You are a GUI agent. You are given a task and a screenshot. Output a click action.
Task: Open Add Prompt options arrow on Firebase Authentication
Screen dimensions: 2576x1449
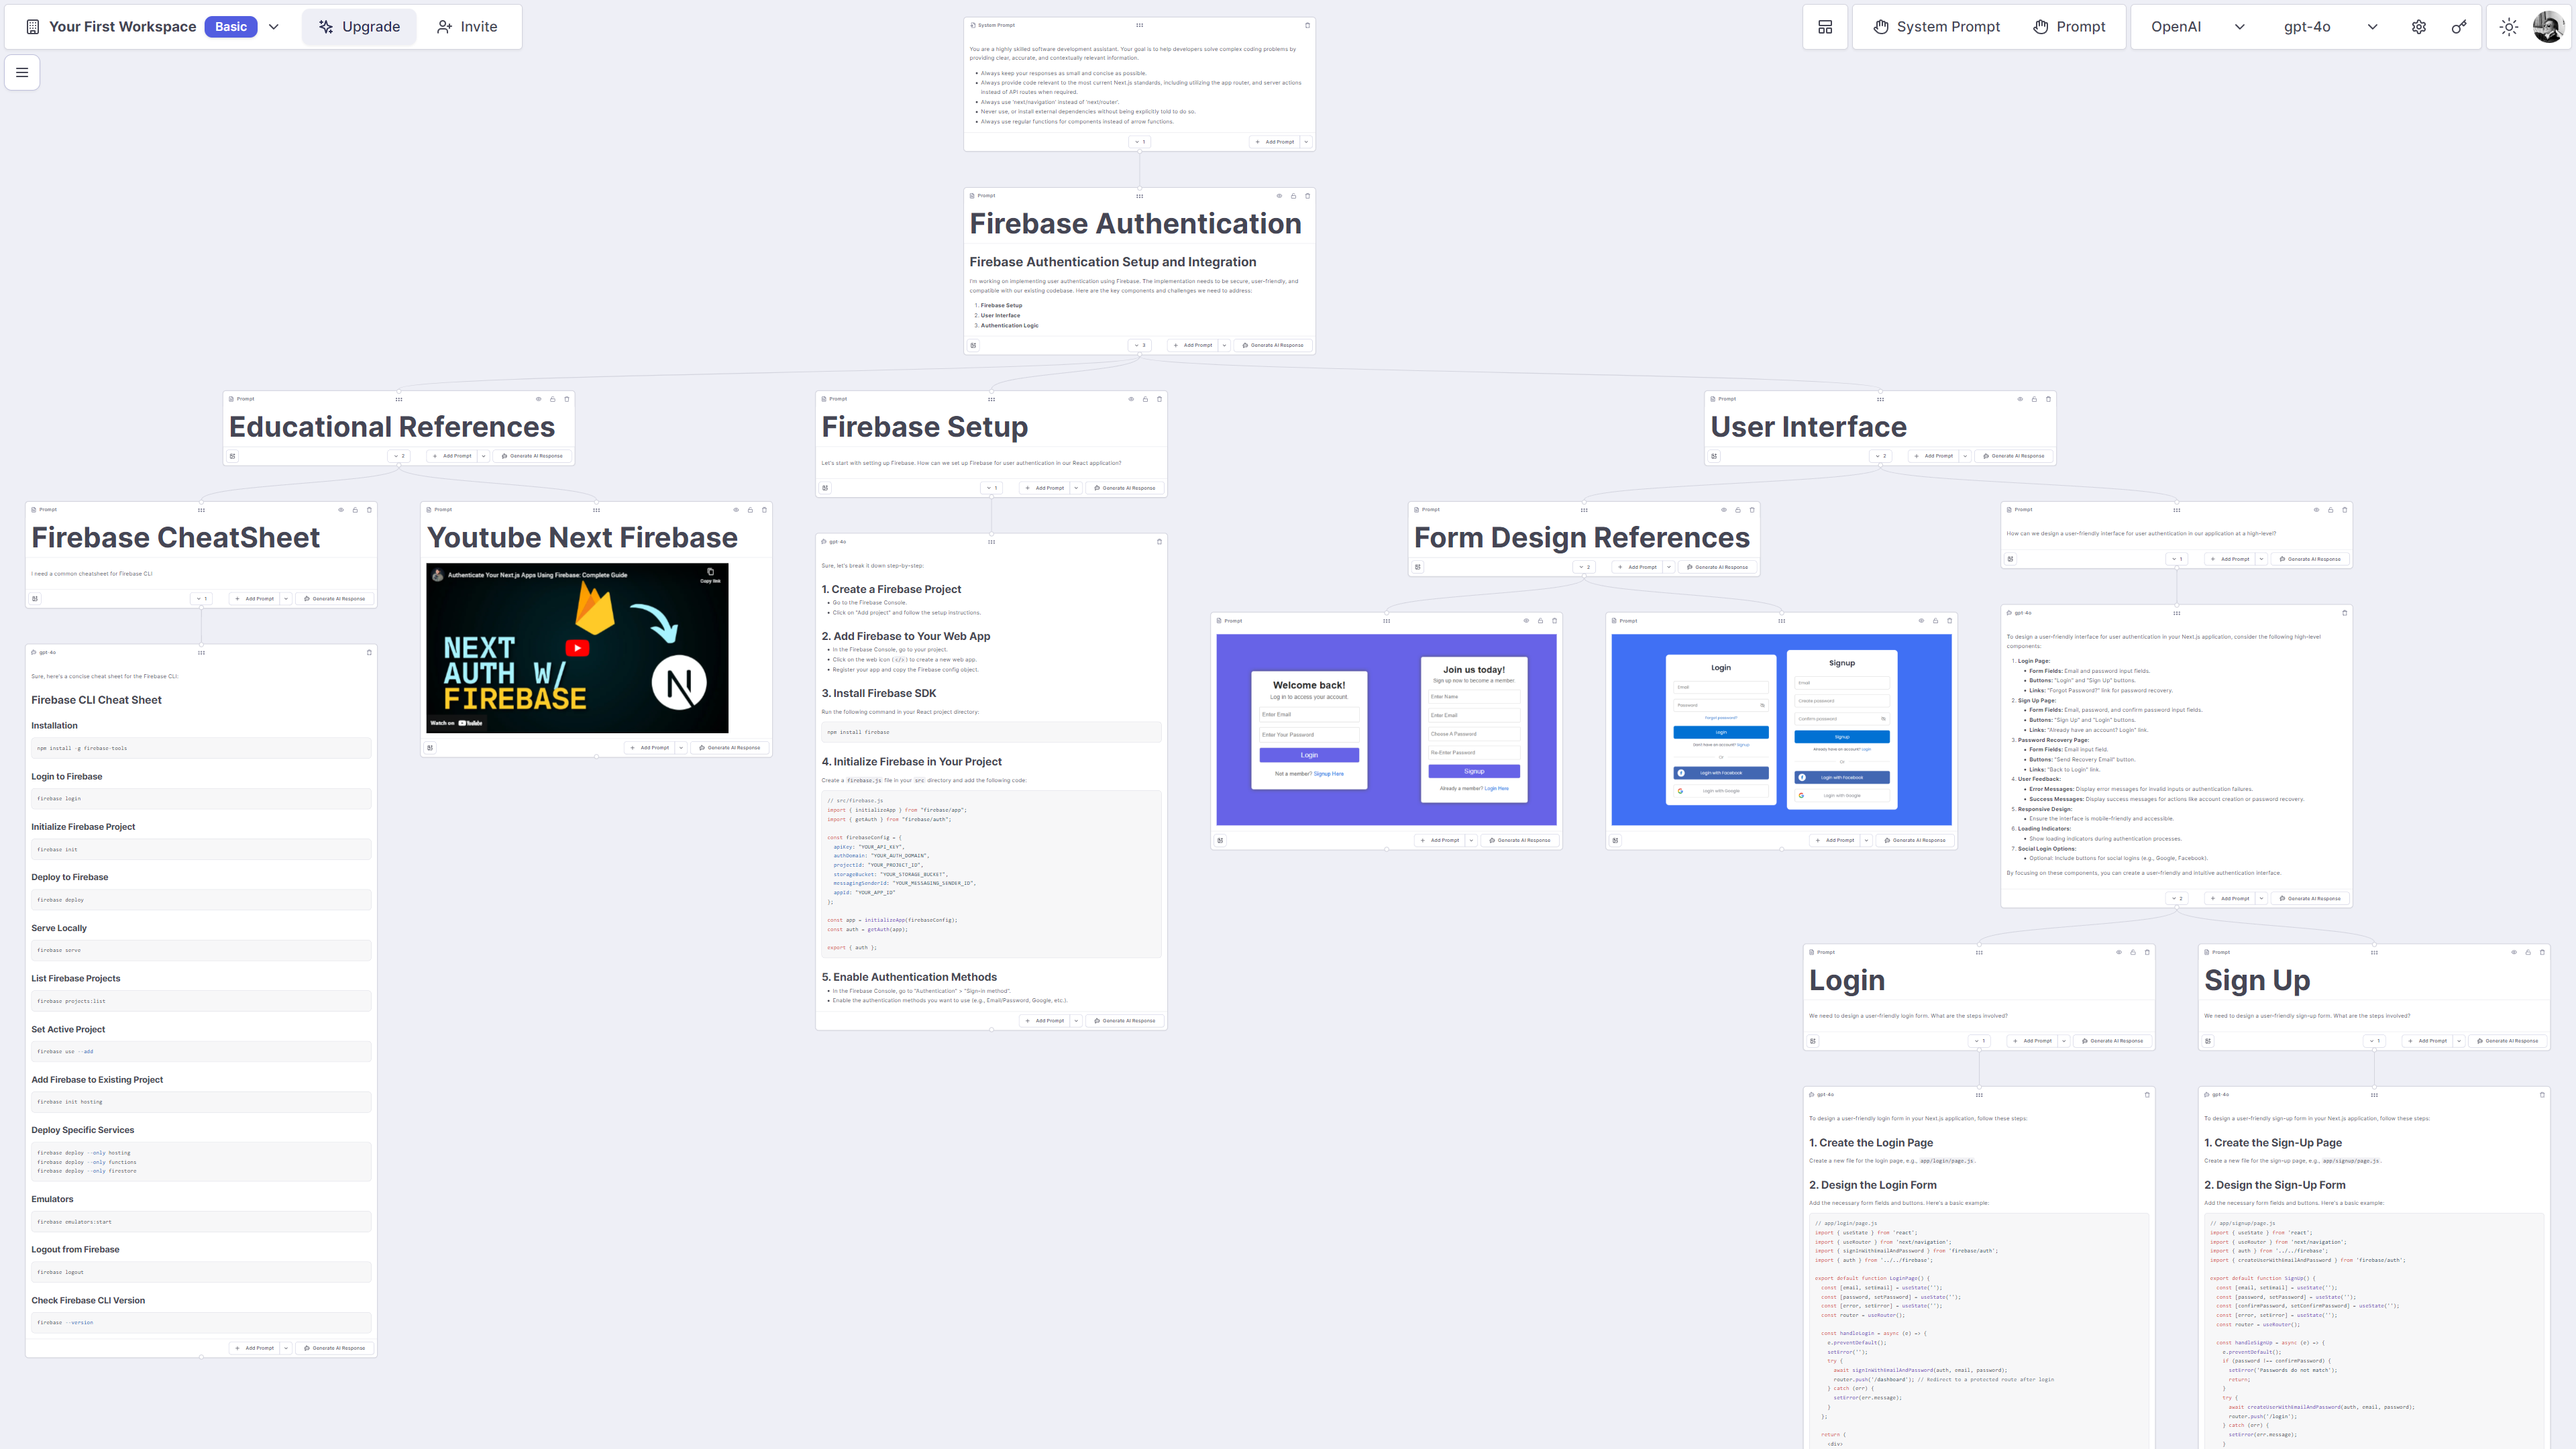(x=1224, y=345)
